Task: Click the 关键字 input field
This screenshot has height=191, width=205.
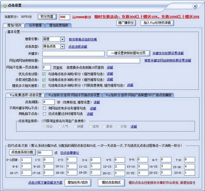Action: click(x=73, y=53)
